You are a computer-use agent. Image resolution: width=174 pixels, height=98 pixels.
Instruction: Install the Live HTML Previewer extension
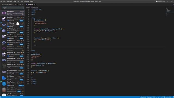(x=19, y=91)
